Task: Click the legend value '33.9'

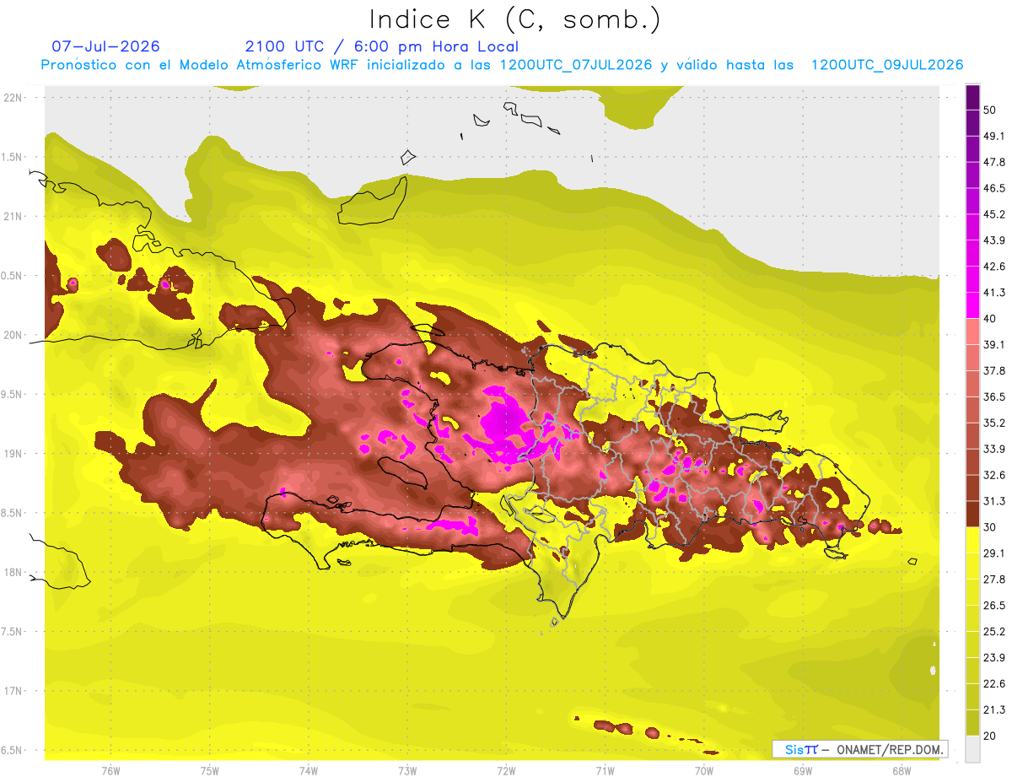Action: (x=994, y=449)
